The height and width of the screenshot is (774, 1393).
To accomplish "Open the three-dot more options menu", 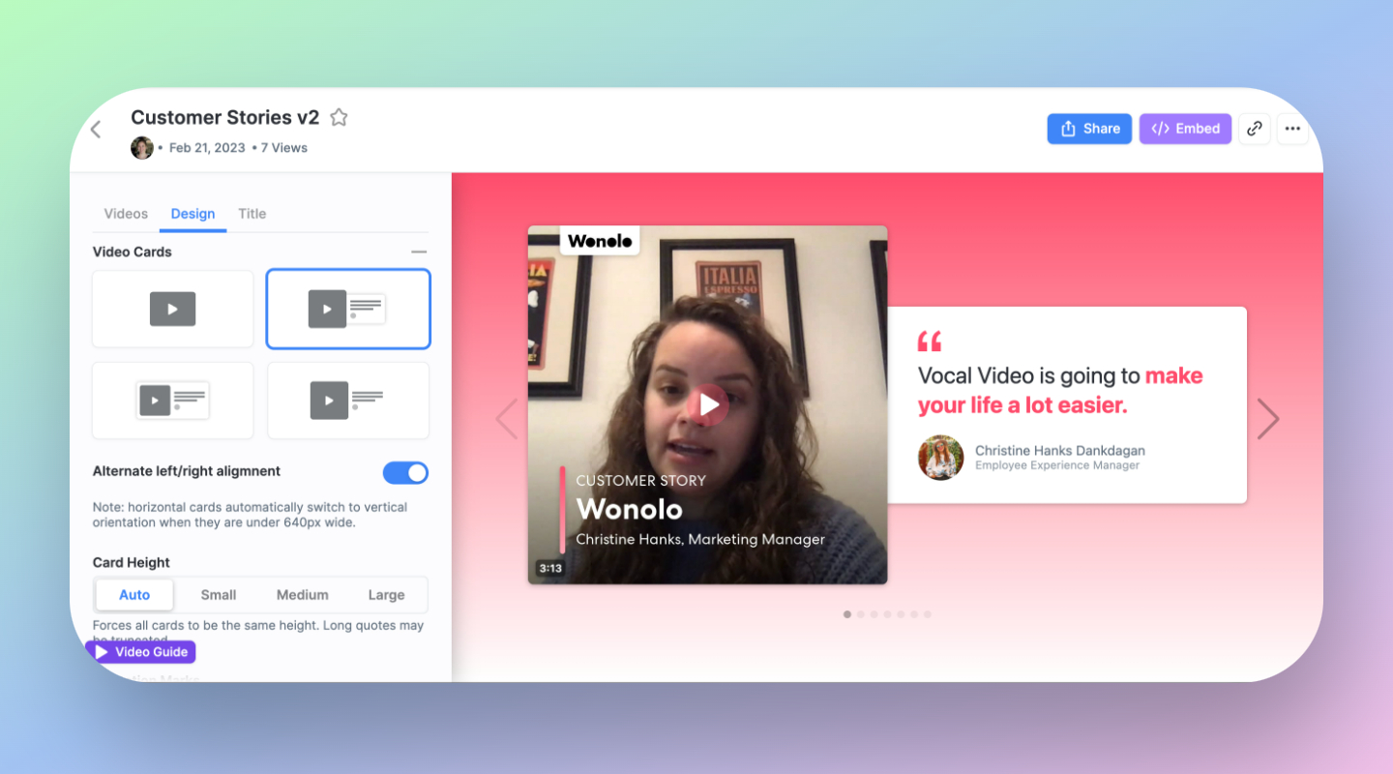I will (1292, 129).
